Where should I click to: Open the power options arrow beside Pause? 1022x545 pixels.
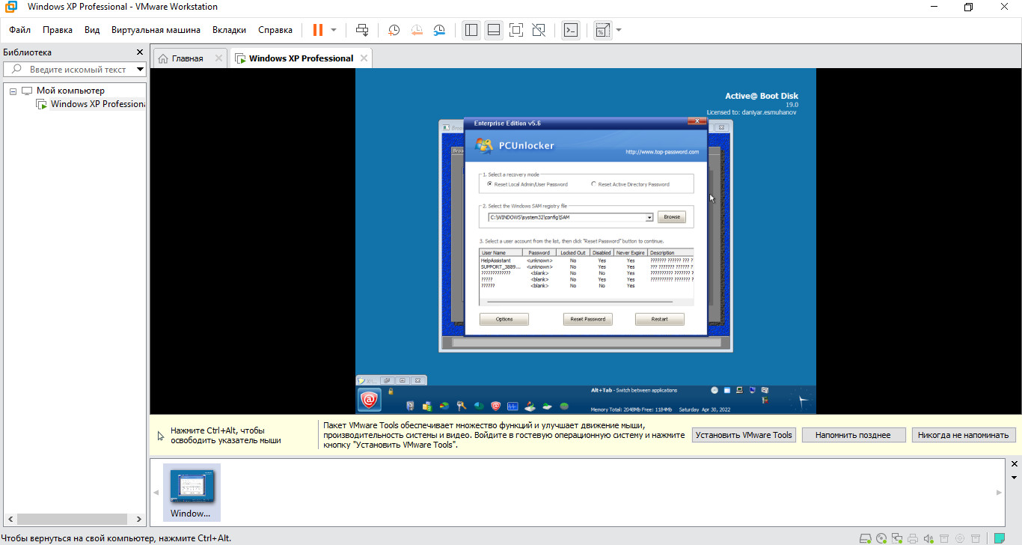[334, 30]
